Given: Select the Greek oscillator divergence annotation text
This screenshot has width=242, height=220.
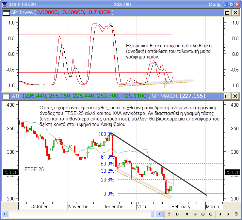Looking at the screenshot, I should coord(169,51).
